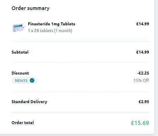Select the Subtotal label
This screenshot has width=158, height=136.
(x=20, y=52)
